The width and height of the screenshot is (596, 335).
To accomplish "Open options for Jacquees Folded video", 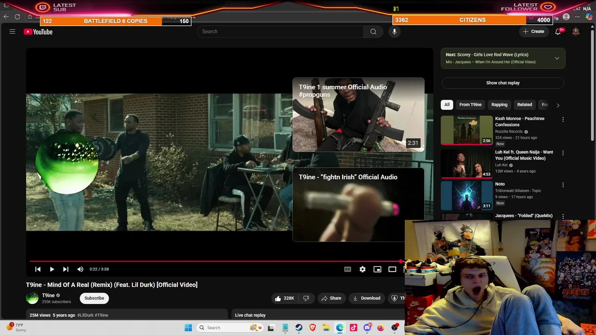I will [563, 216].
